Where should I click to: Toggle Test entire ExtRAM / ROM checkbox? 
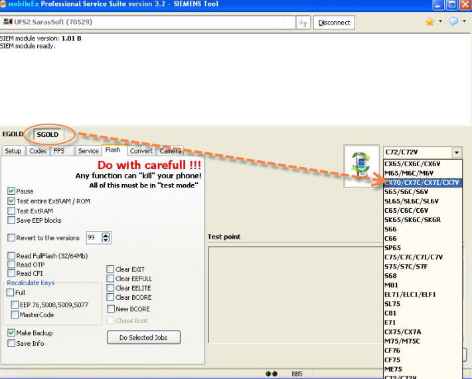coord(11,201)
